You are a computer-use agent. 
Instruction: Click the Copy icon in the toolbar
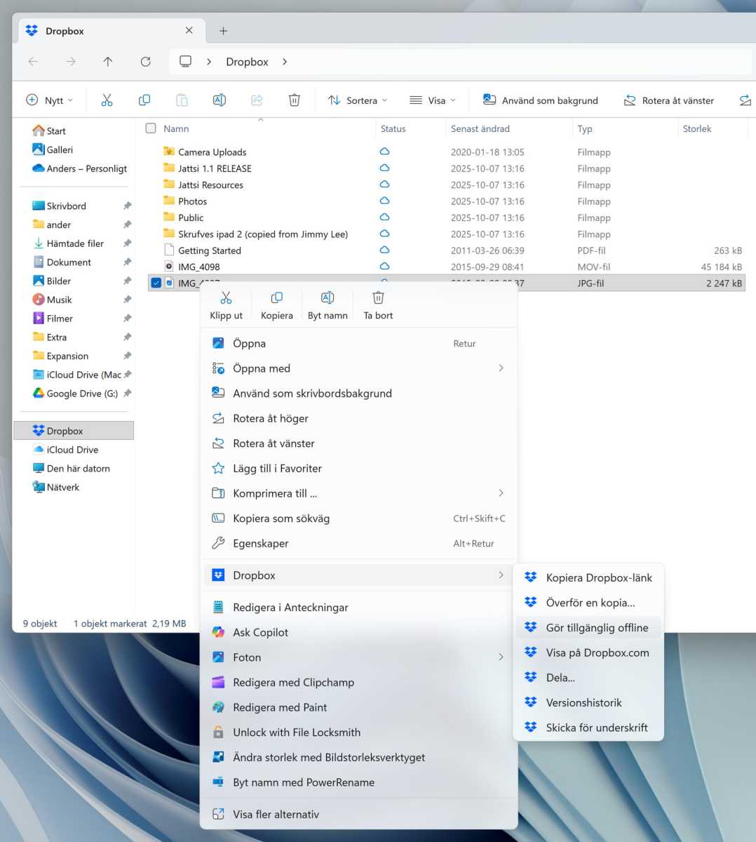(x=144, y=100)
